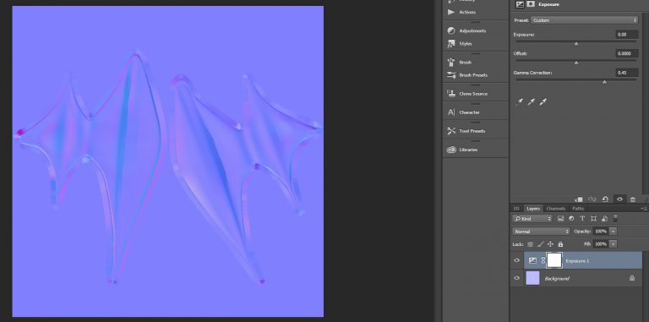Switch to the Paths tab
Viewport: 649px width, 322px height.
[x=578, y=209]
